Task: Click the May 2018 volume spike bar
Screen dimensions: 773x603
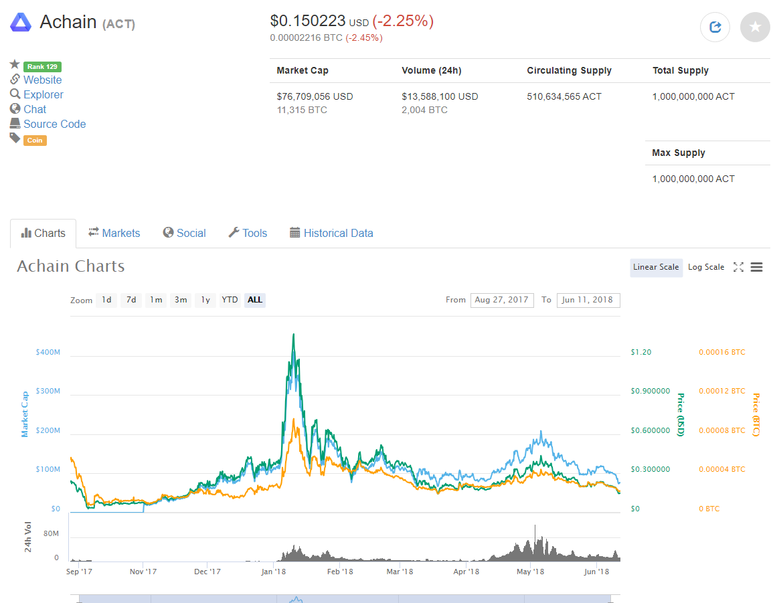Action: coord(535,543)
